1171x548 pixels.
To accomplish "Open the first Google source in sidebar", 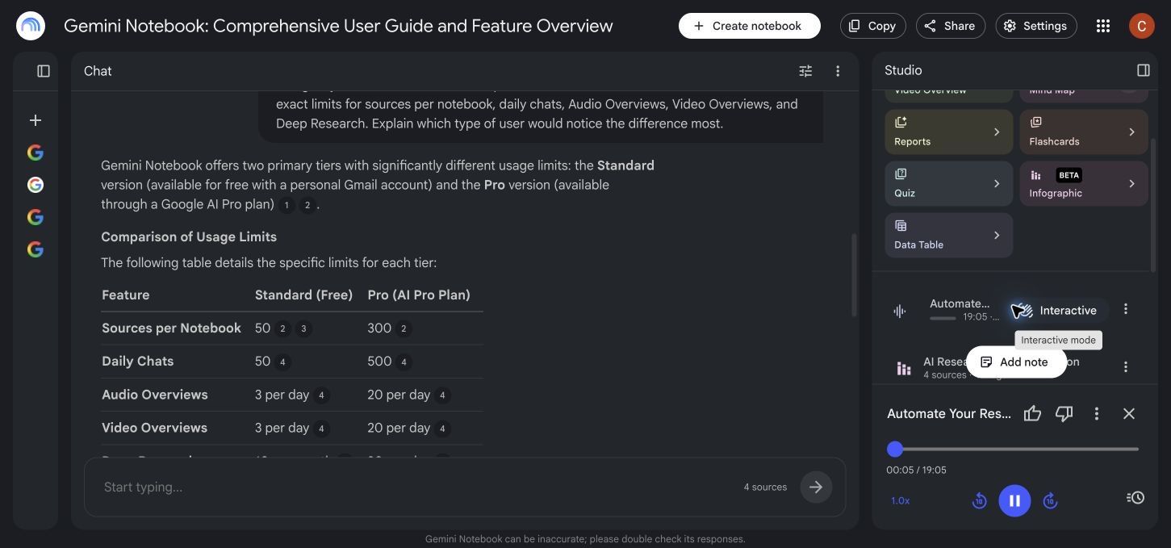I will (36, 153).
